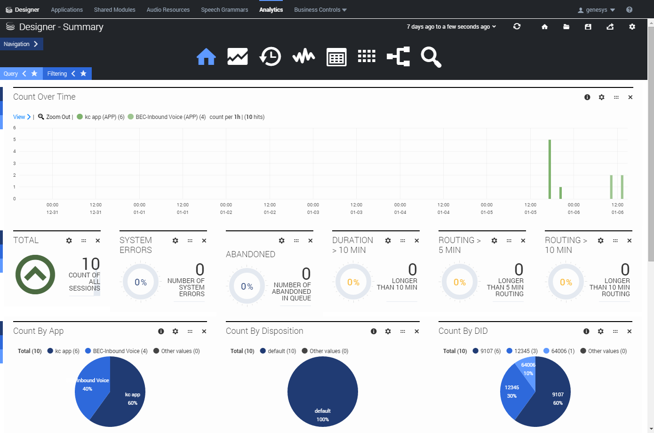This screenshot has height=433, width=654.
Task: Click the home dashboard icon in center toolbar
Action: (x=206, y=57)
